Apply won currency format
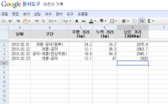The width and height of the screenshot is (168, 104). coord(37,21)
